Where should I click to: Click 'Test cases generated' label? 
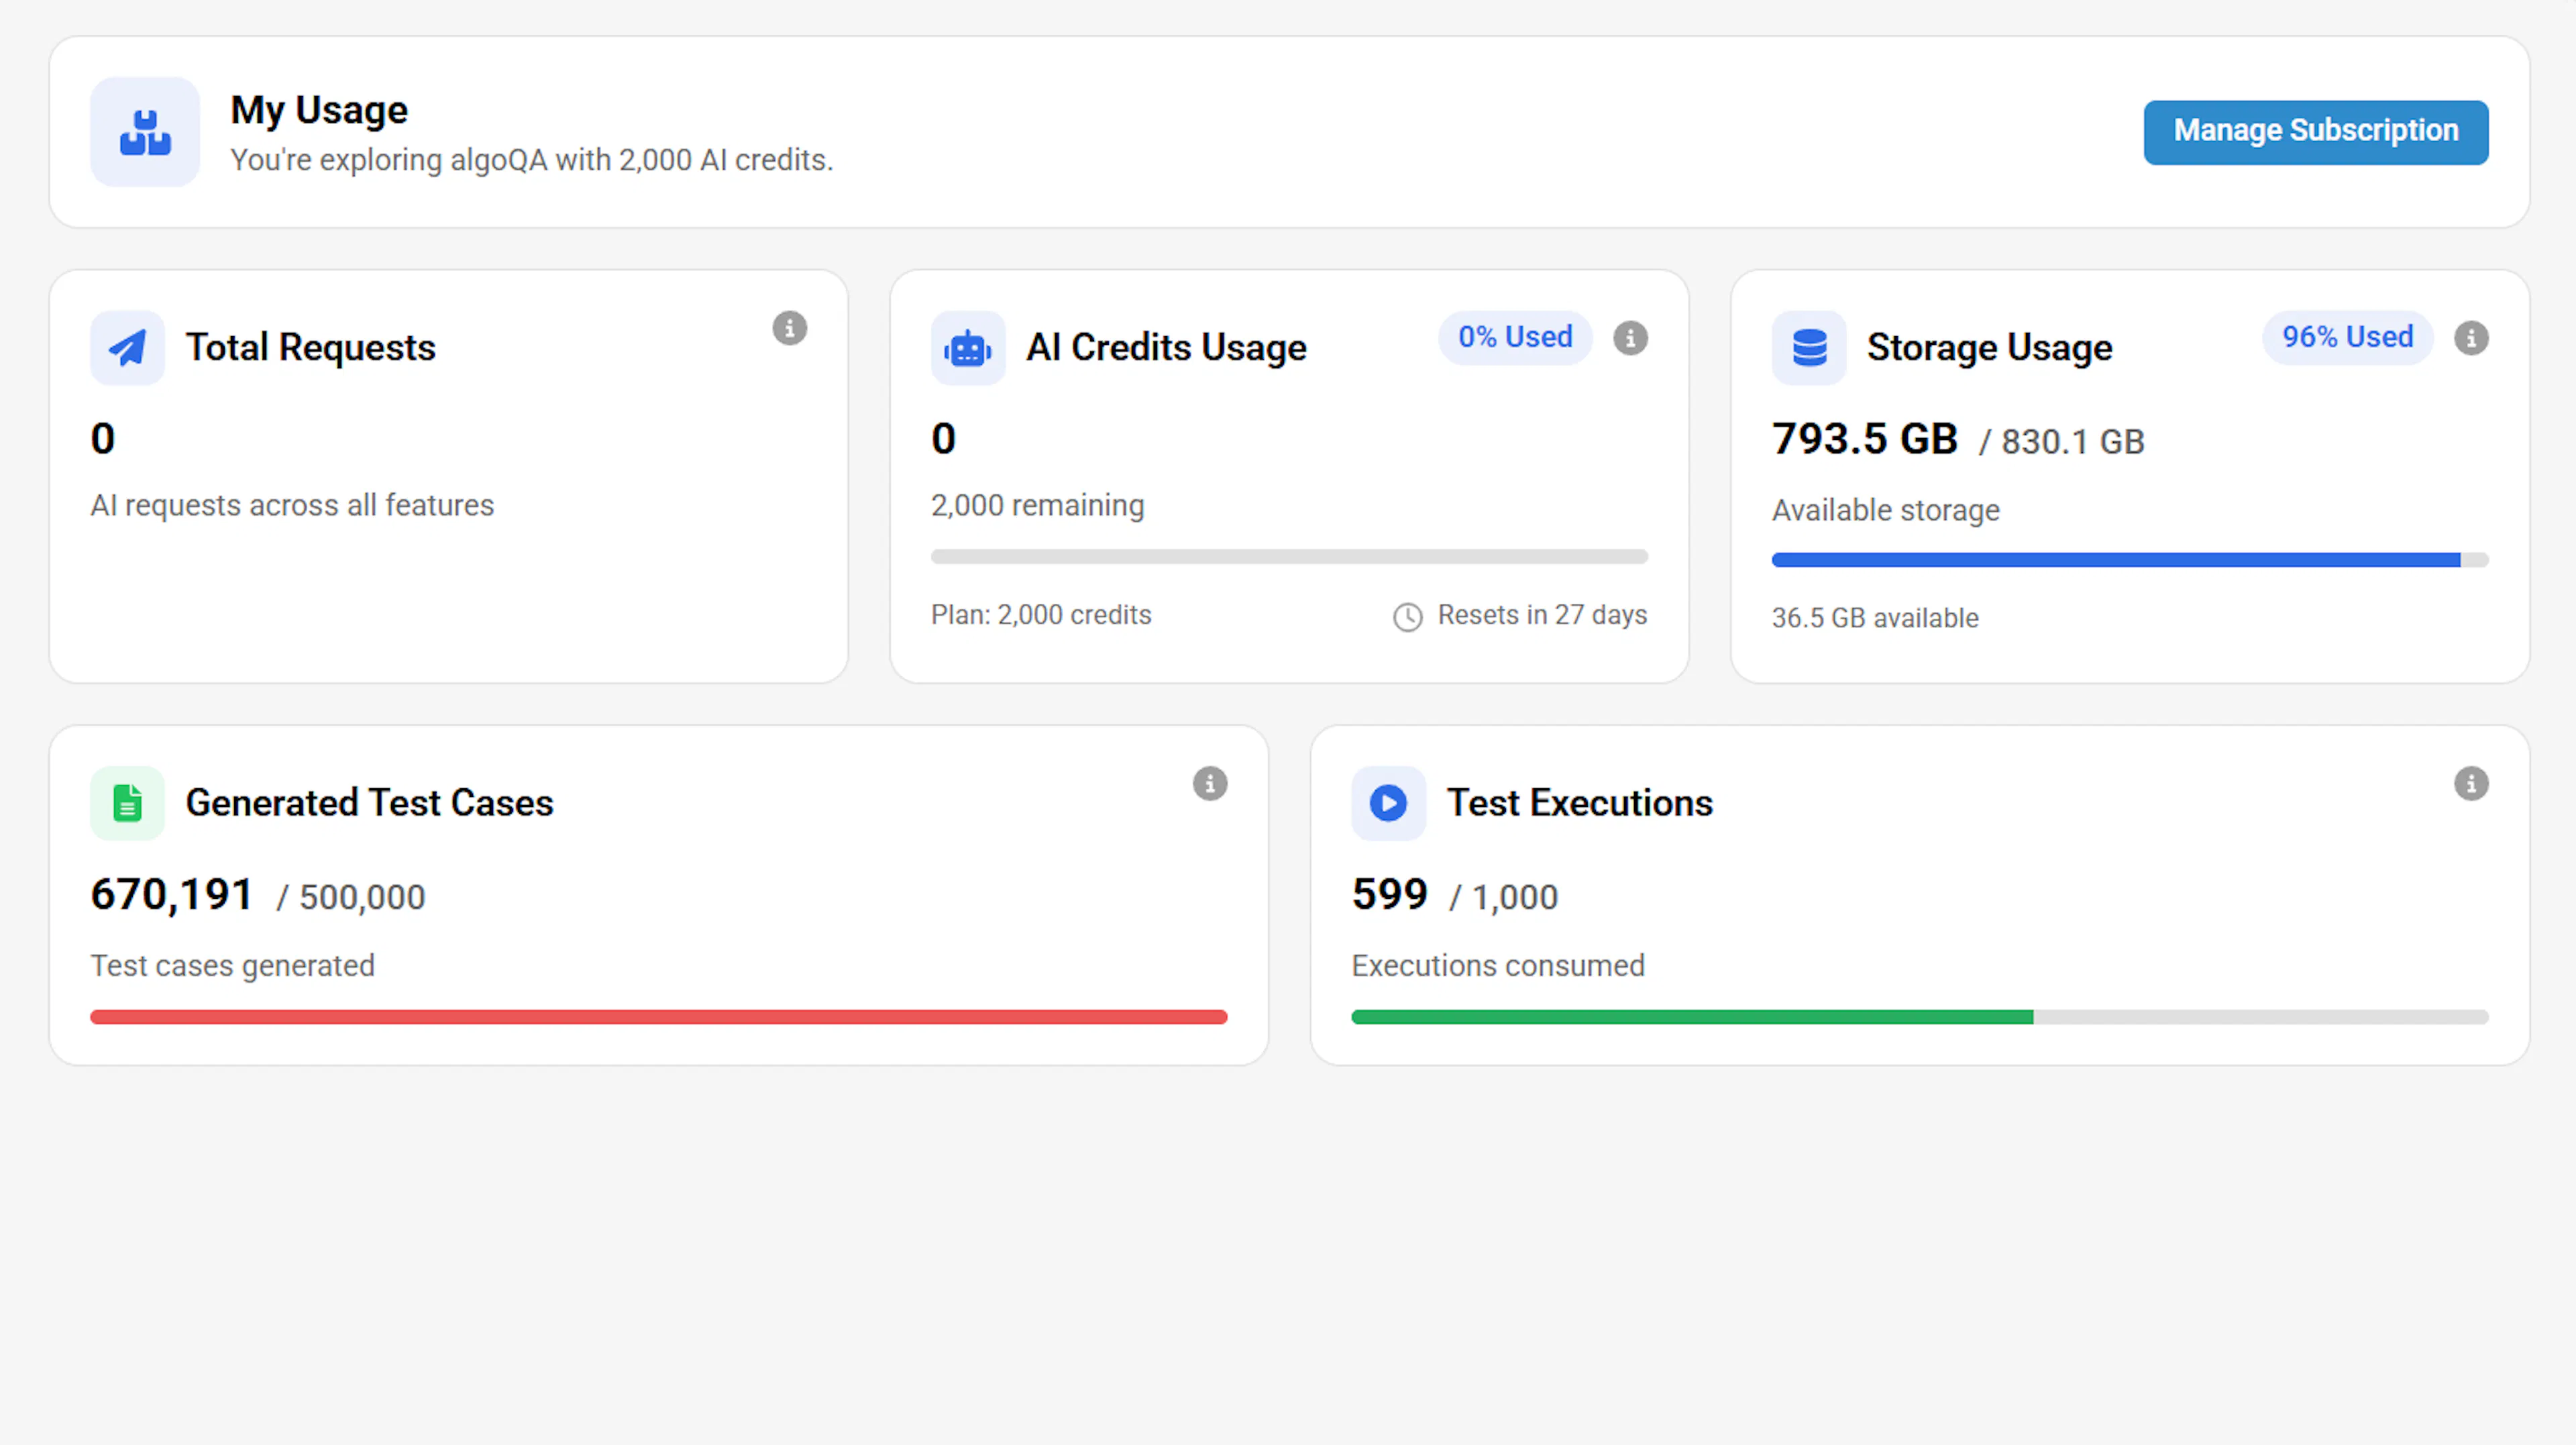click(x=232, y=966)
